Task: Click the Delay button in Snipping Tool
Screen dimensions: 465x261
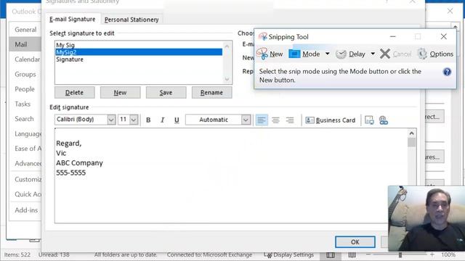Action: coord(350,54)
